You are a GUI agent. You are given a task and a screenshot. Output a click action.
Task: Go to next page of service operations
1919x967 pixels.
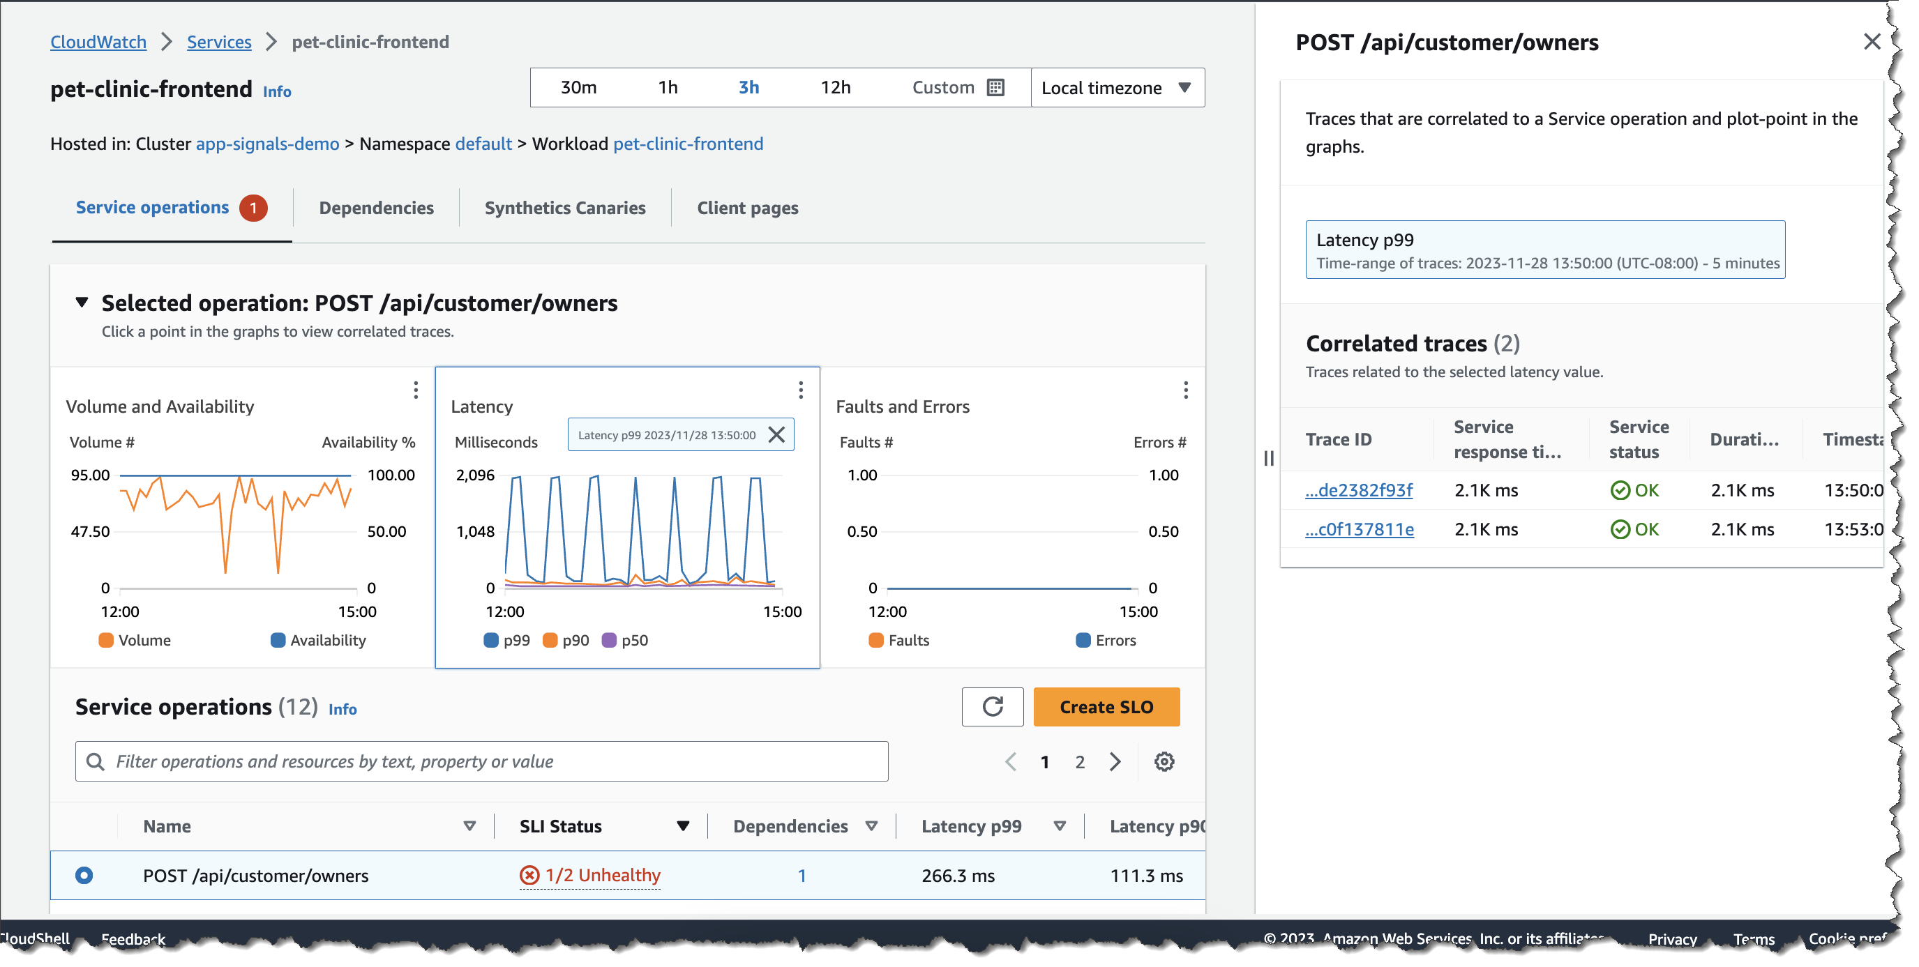[1115, 762]
